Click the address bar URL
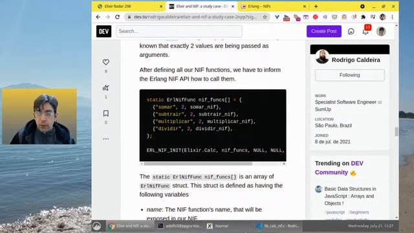 [x=195, y=17]
